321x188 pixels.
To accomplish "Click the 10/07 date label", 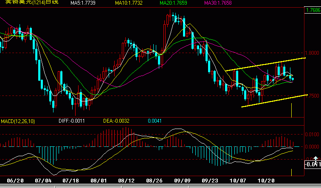I will click(x=238, y=181).
